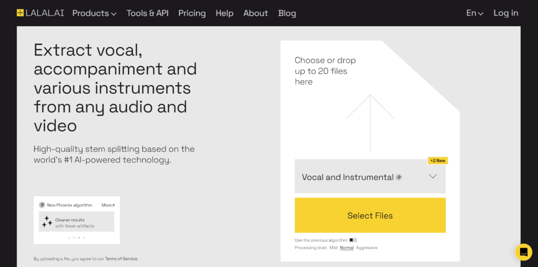Visit the Blog

point(287,13)
